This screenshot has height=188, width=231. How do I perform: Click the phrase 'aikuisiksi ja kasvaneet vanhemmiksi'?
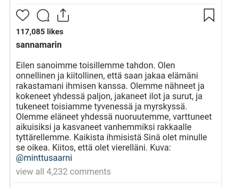point(79,127)
